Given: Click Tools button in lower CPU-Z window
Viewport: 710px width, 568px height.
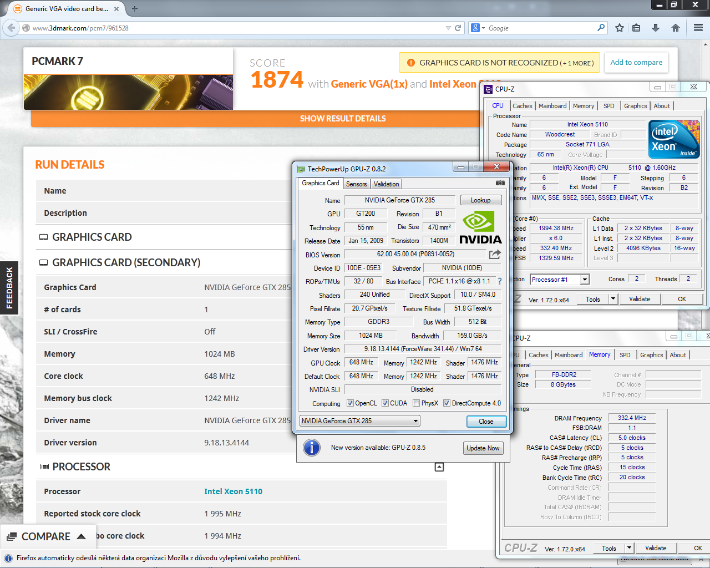Looking at the screenshot, I should tap(609, 548).
